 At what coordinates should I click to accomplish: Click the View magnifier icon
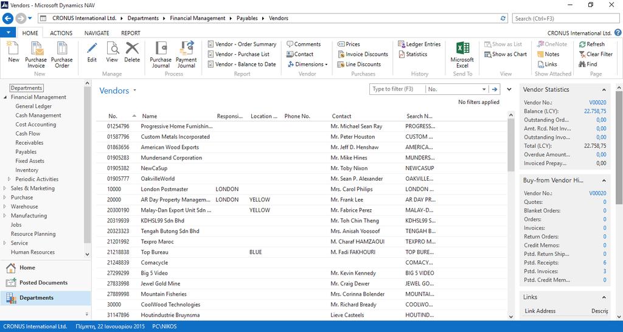(x=112, y=48)
